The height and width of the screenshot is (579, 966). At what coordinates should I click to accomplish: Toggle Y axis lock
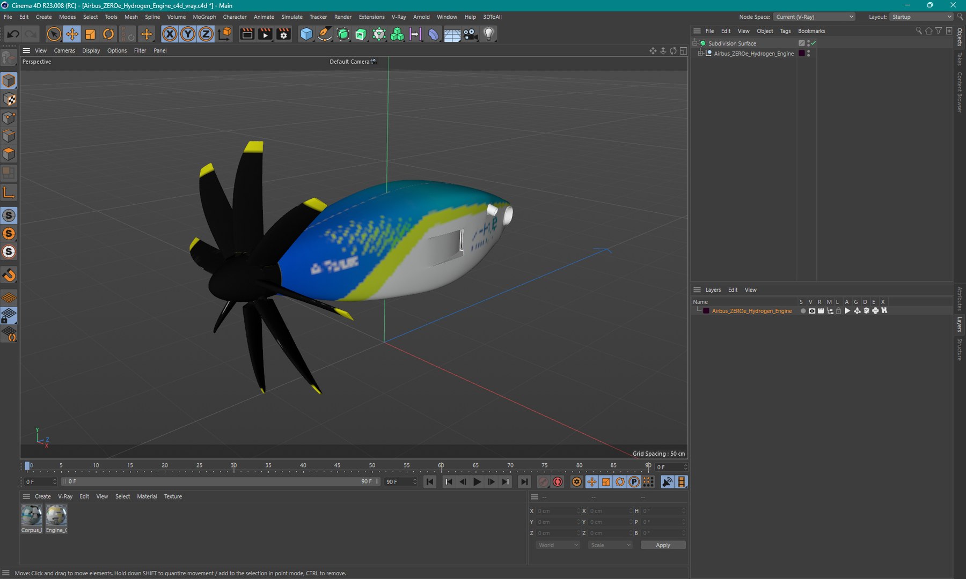(188, 34)
